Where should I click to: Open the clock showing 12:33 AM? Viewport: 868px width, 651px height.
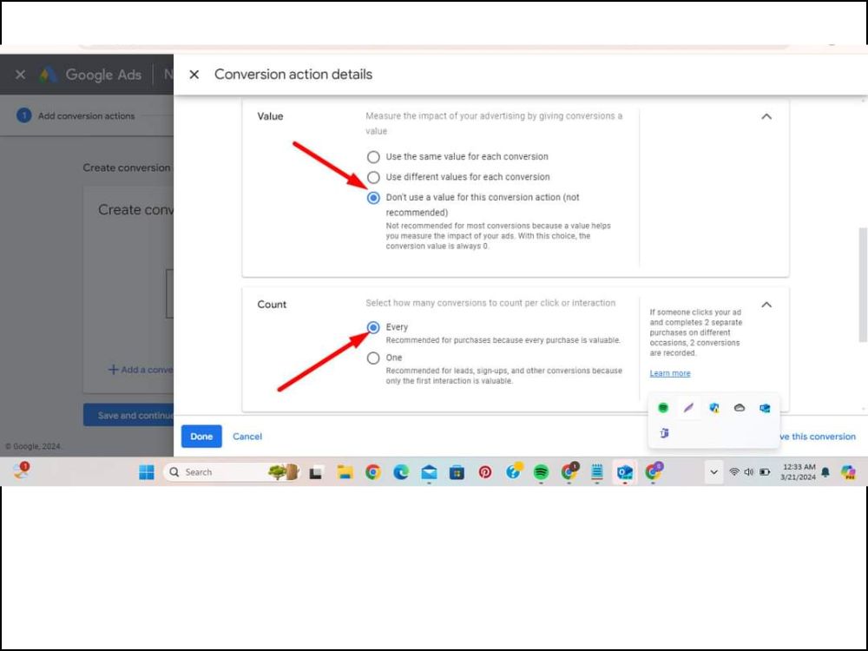point(799,472)
